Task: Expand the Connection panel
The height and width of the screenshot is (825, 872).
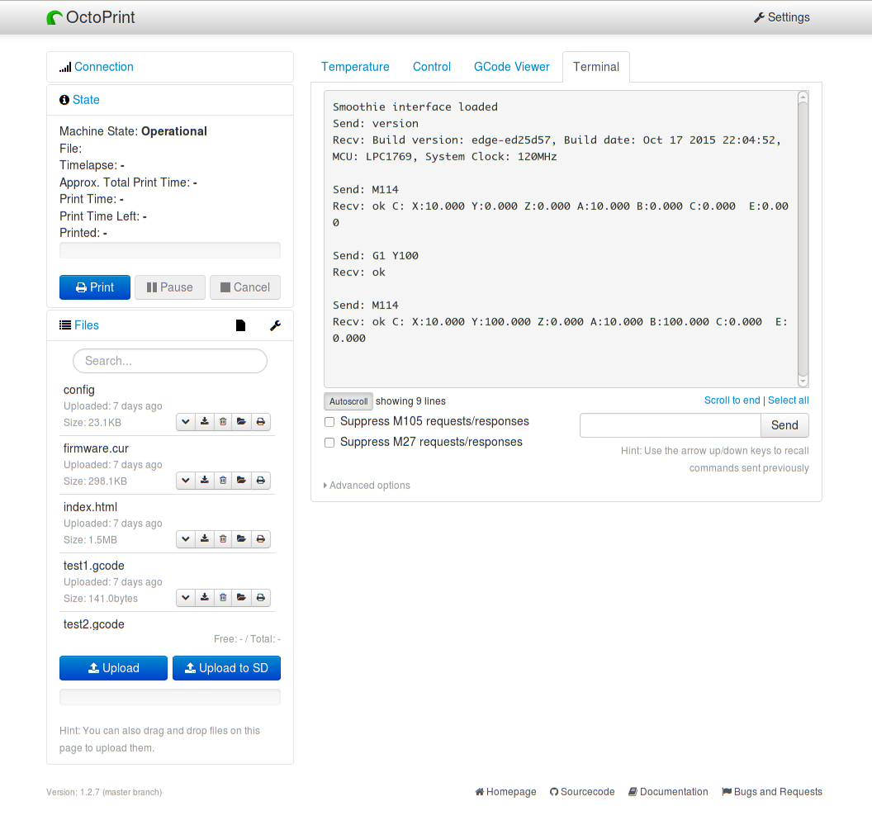Action: tap(103, 67)
